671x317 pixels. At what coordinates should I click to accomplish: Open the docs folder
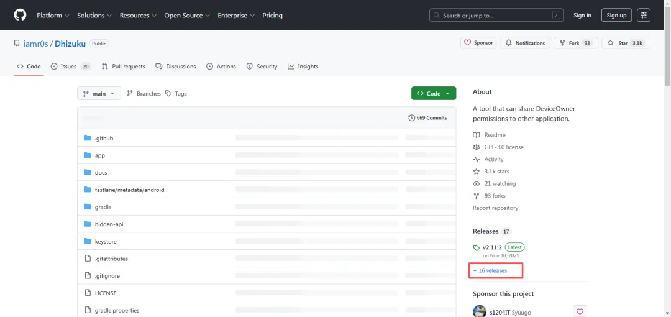click(x=101, y=173)
